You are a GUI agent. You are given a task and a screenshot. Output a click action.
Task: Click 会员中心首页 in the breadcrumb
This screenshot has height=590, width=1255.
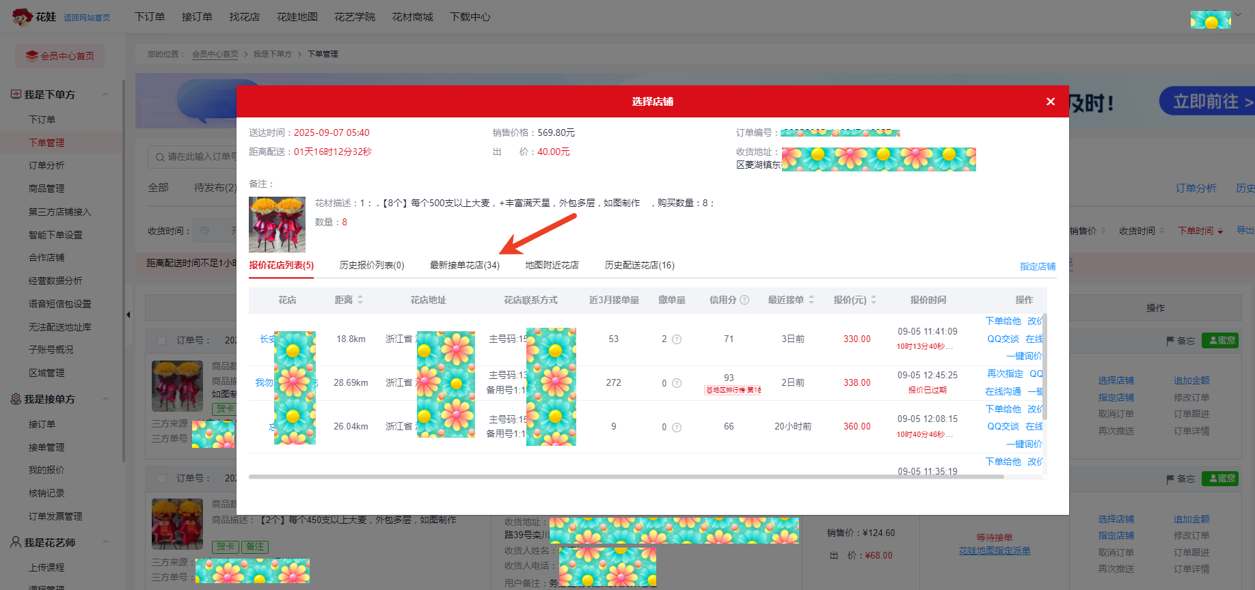215,54
